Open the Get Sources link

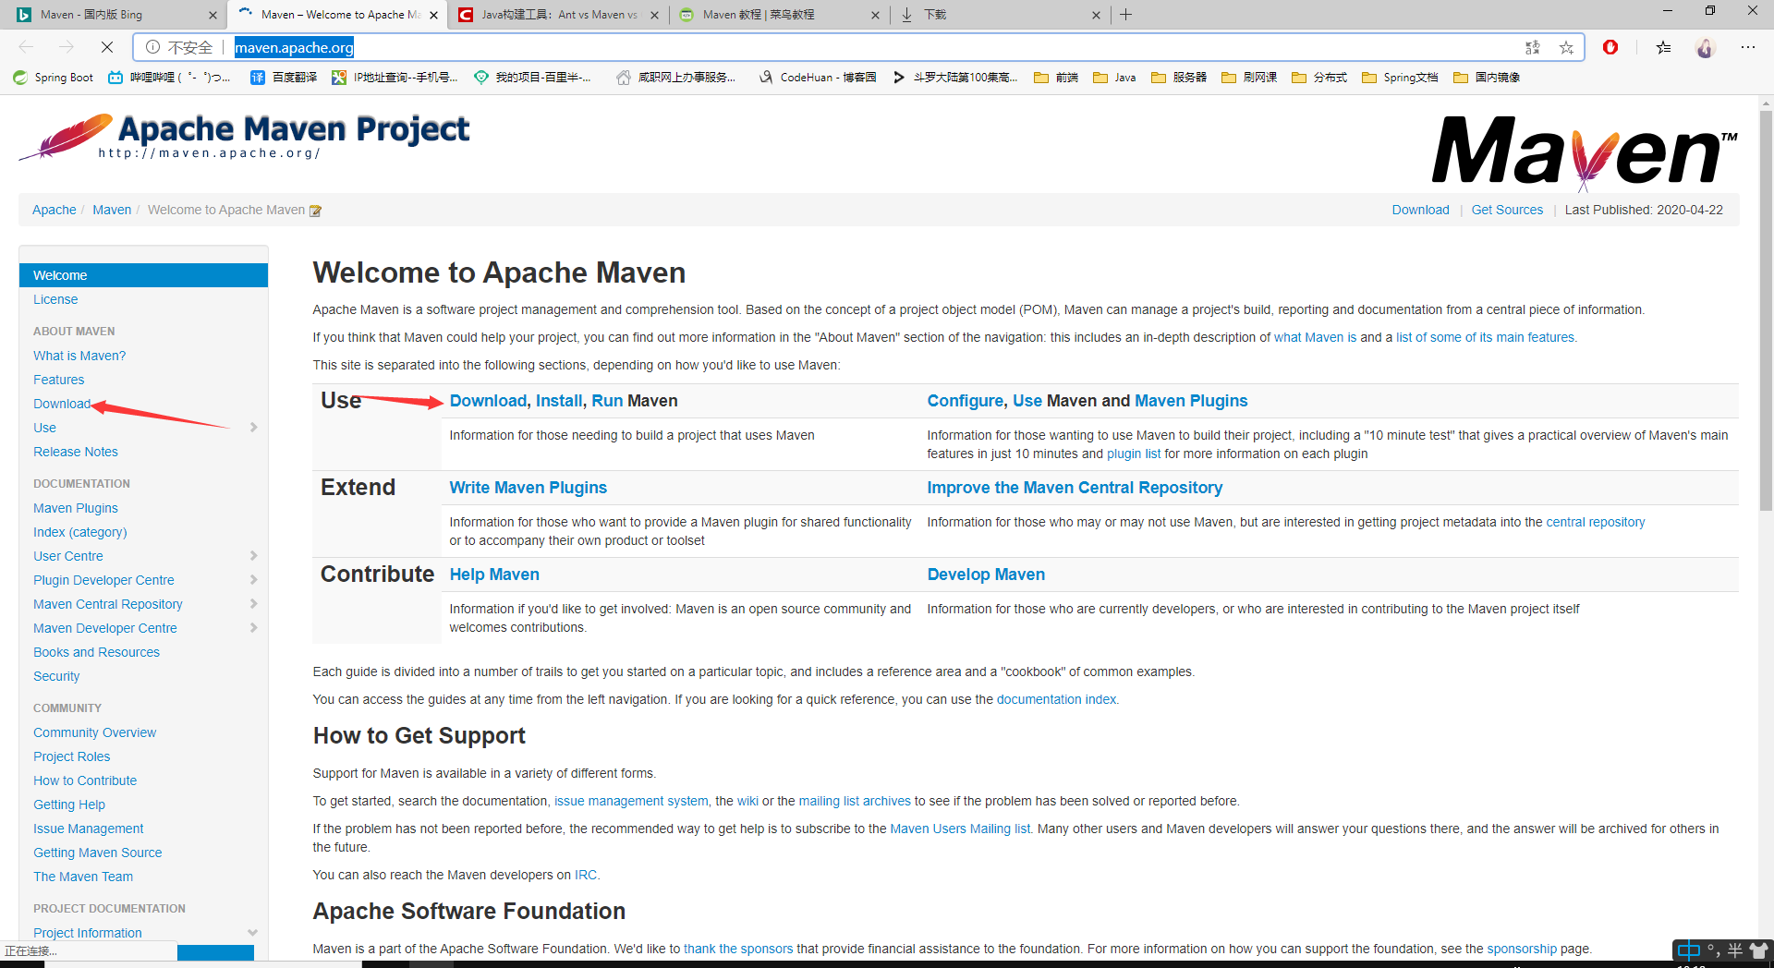tap(1507, 210)
